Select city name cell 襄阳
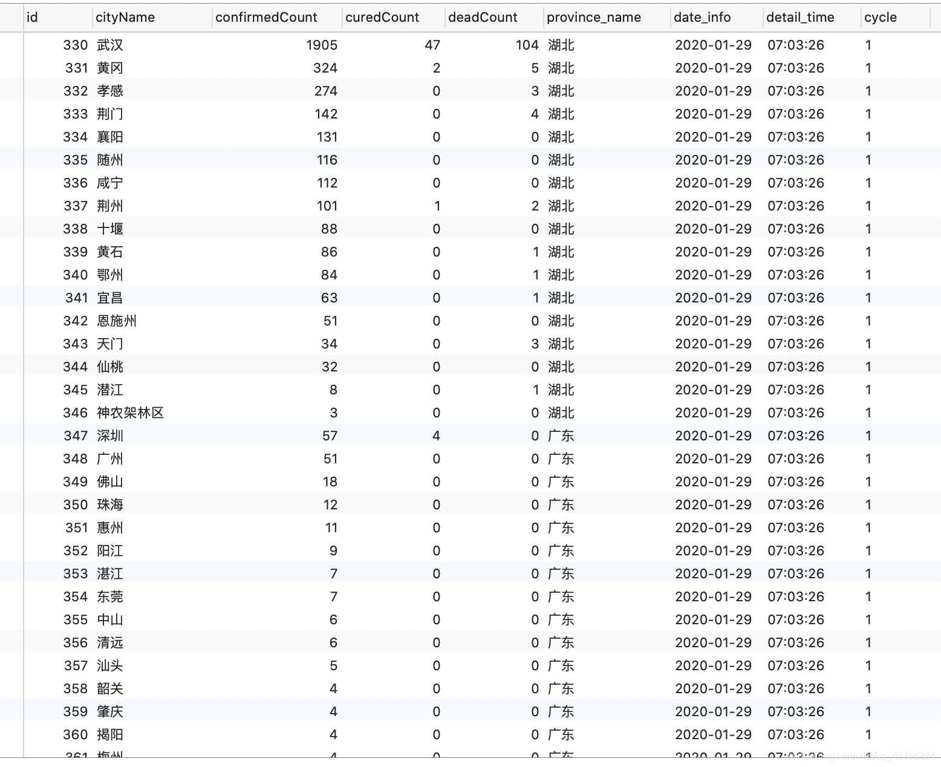Viewport: 941px width, 767px height. coord(110,137)
